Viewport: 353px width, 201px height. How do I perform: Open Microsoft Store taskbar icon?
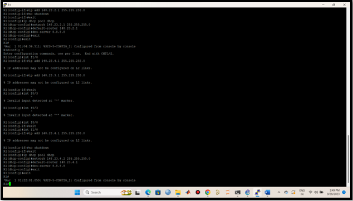click(158, 193)
